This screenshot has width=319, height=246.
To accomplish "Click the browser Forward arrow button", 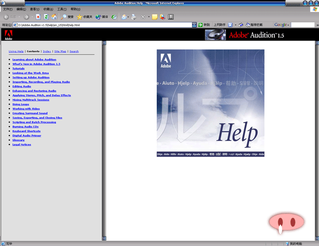I will click(x=26, y=17).
